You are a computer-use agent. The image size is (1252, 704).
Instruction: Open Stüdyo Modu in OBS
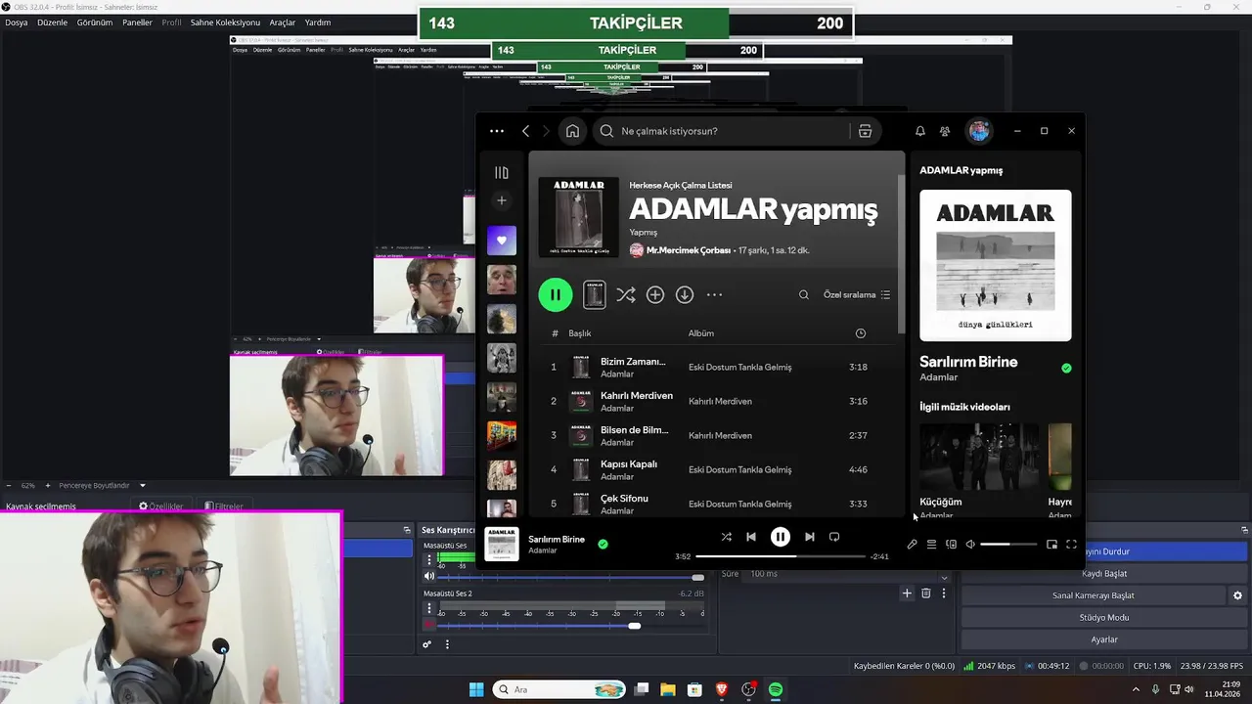(x=1104, y=618)
